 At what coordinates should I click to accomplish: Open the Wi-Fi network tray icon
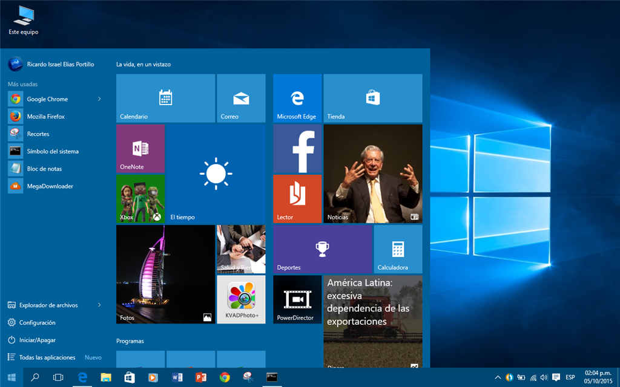tap(533, 377)
